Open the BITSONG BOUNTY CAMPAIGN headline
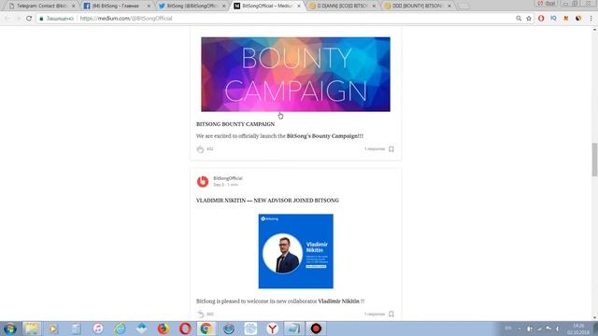Viewport: 598px width, 336px height. pos(235,124)
